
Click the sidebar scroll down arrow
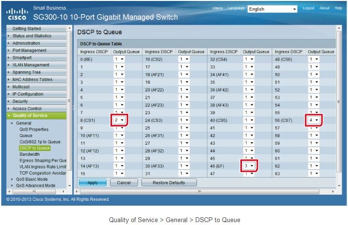pos(69,185)
